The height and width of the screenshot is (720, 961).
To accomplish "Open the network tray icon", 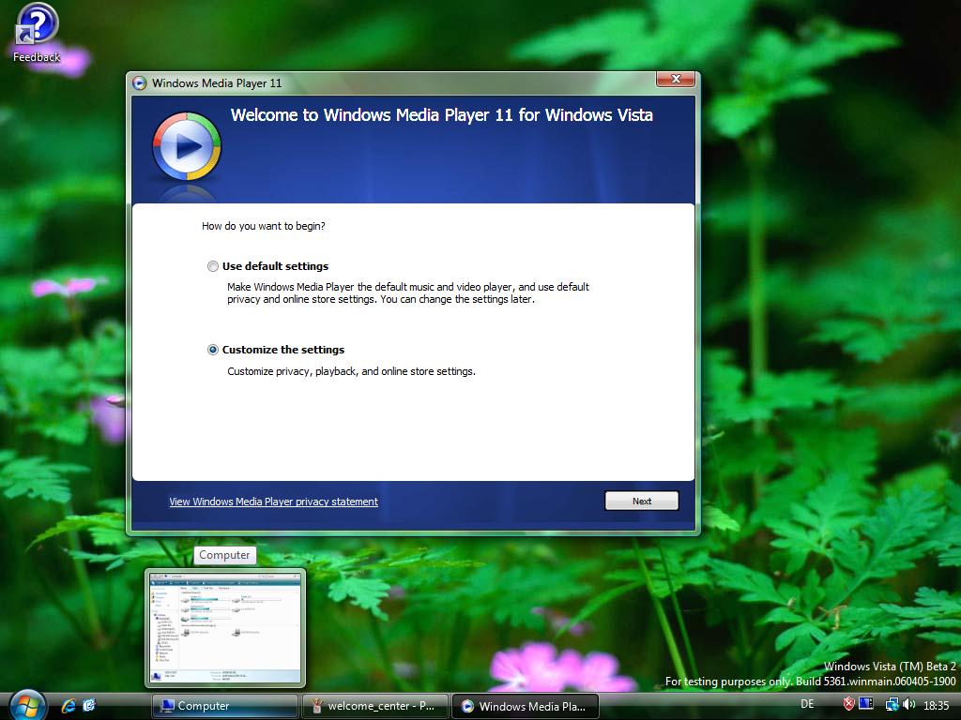I will [892, 705].
